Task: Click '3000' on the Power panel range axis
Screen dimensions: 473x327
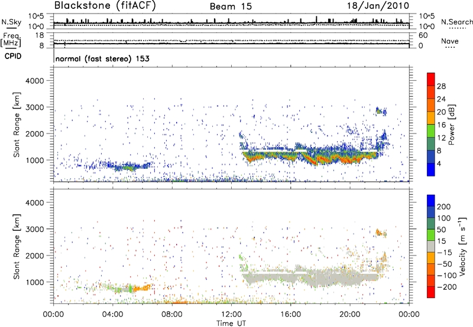Action: (x=34, y=107)
